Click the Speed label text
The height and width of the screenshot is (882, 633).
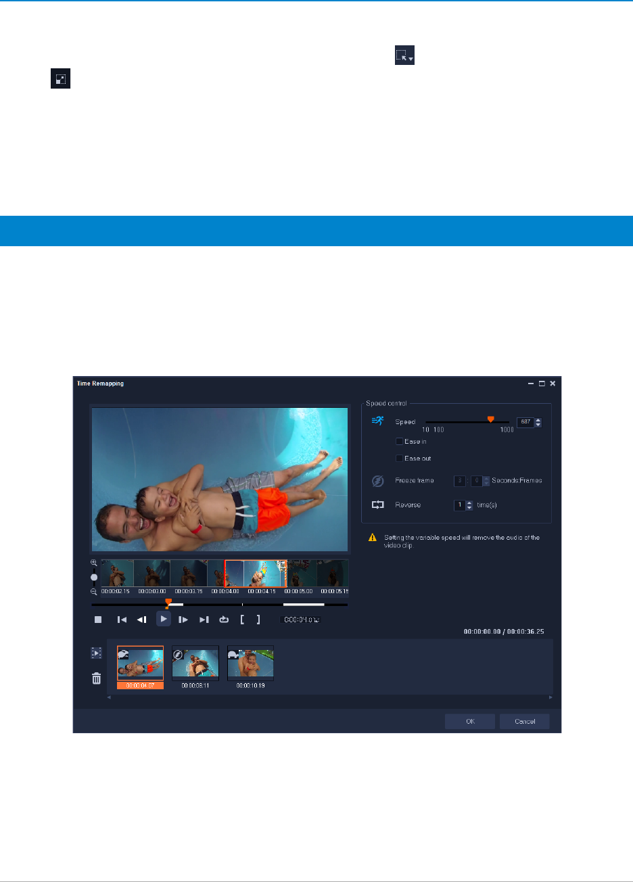(x=405, y=422)
